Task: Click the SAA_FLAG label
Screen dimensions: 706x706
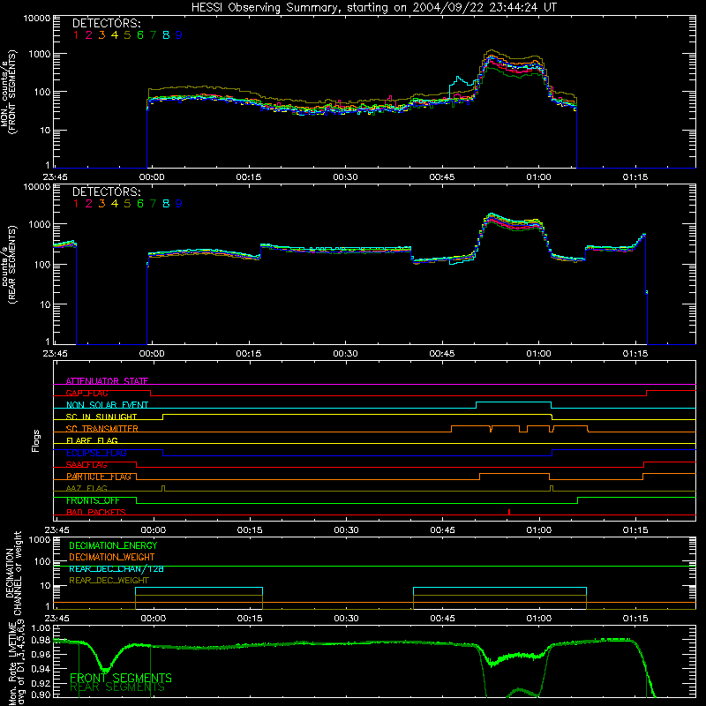Action: pyautogui.click(x=86, y=465)
